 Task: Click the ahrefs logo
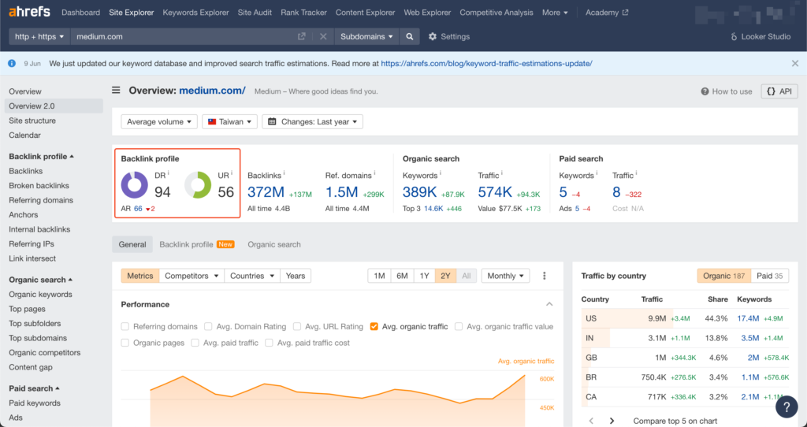29,11
